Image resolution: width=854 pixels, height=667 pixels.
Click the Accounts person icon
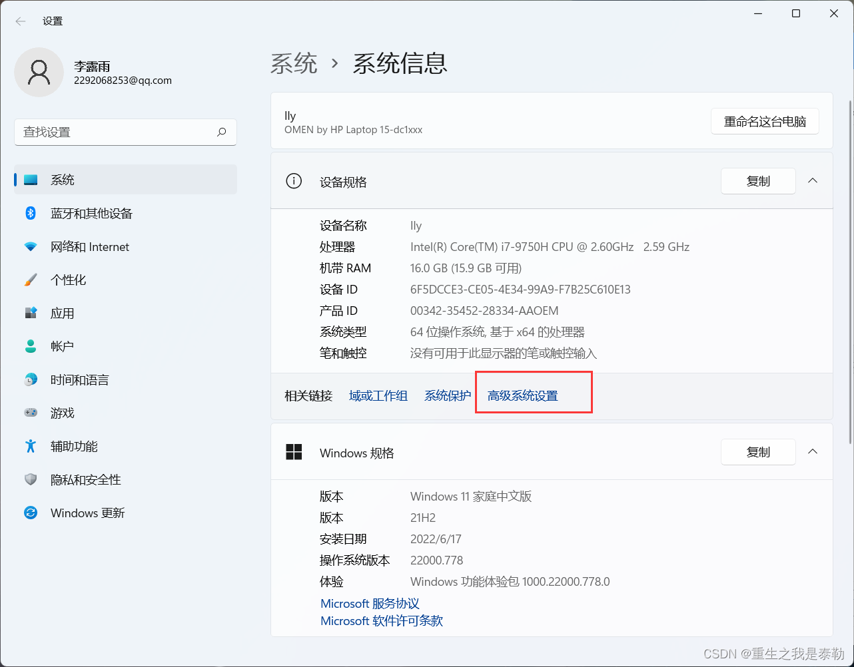[31, 346]
